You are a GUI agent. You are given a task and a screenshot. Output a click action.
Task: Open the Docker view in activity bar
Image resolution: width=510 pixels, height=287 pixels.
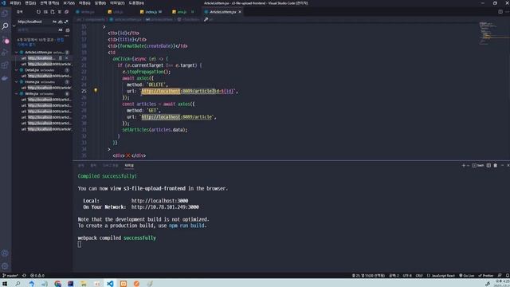pos(5,78)
